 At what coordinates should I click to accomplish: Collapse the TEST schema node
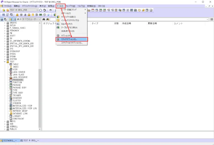[x=5, y=62]
